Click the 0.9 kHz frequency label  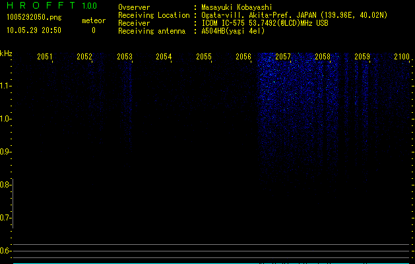[x=5, y=152]
